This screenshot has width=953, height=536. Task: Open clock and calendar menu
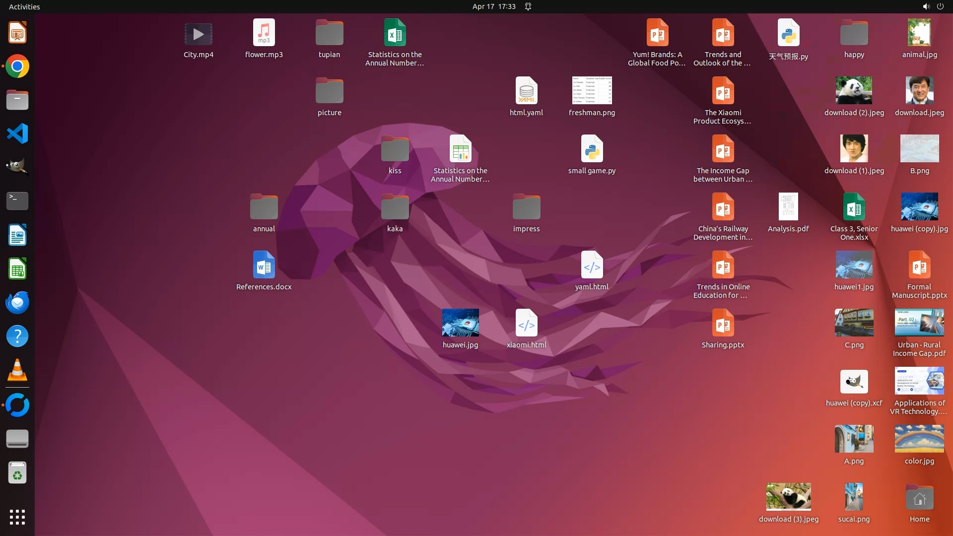coord(493,6)
